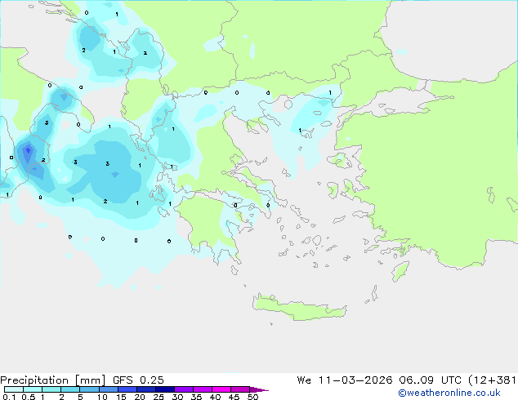Viewport: 518px width, 400px height.
Task: Click the "40" legend scale label
Action: click(x=215, y=397)
